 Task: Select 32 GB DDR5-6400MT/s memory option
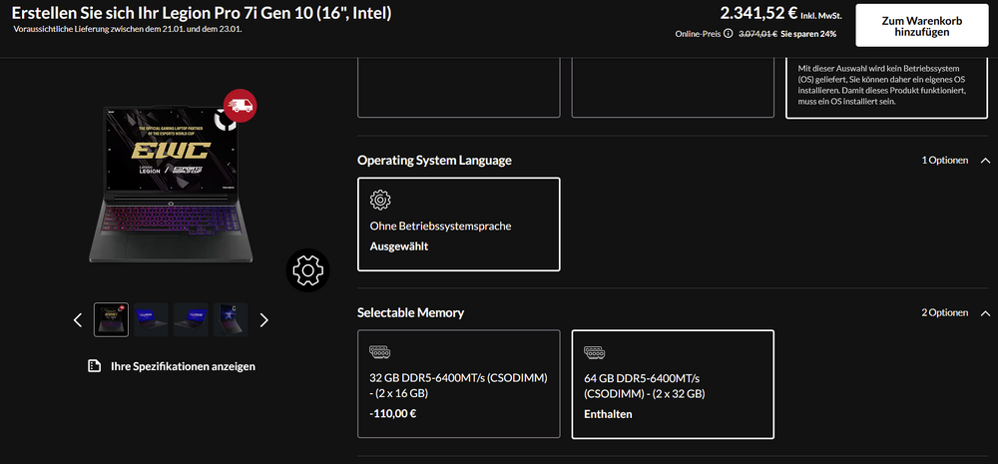click(x=458, y=384)
